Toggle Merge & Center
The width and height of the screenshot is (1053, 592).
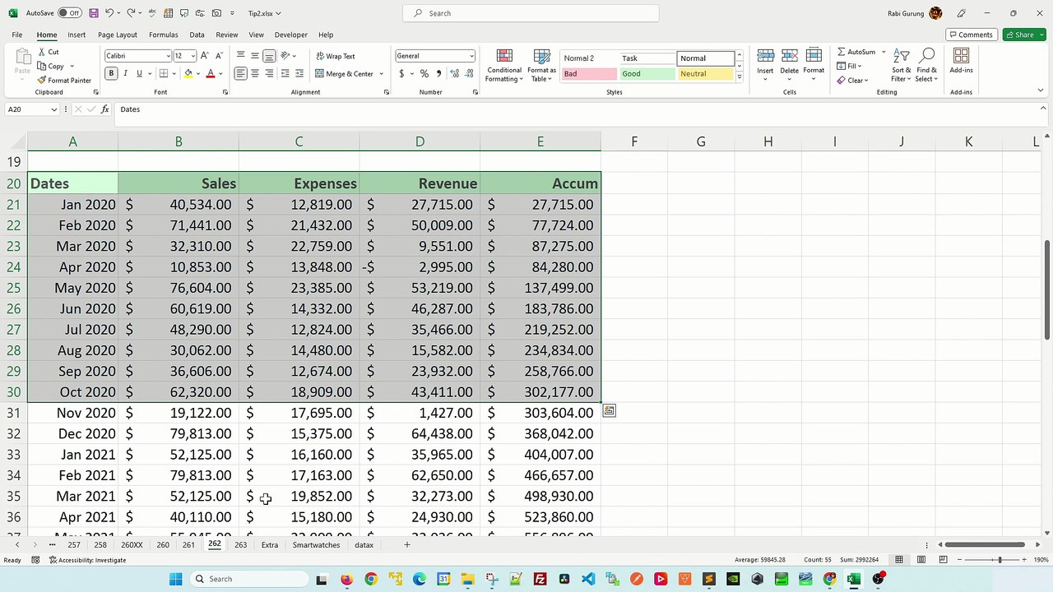pyautogui.click(x=344, y=73)
